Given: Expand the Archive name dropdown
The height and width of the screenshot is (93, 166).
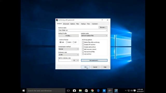Looking at the screenshot, I should coord(106,30).
